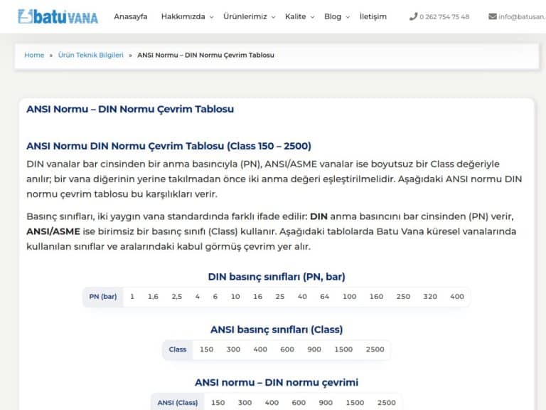The image size is (546, 410).
Task: Click the PN (bar) row header cell
Action: [x=102, y=297]
